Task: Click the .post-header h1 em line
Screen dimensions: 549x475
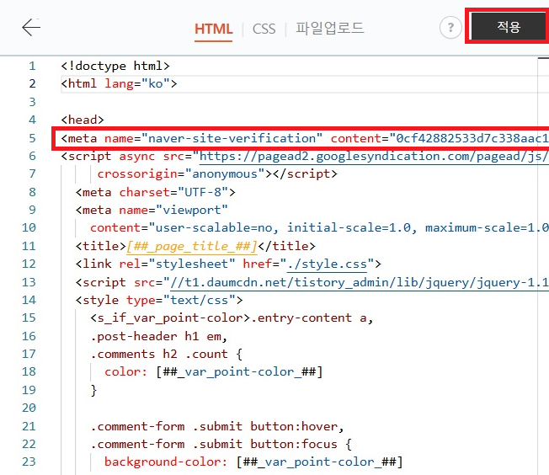Action: [159, 336]
